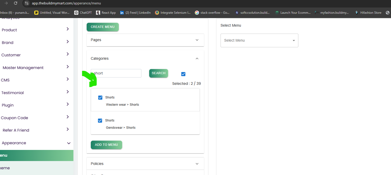Collapse the Categories accordion chevron

tap(197, 59)
